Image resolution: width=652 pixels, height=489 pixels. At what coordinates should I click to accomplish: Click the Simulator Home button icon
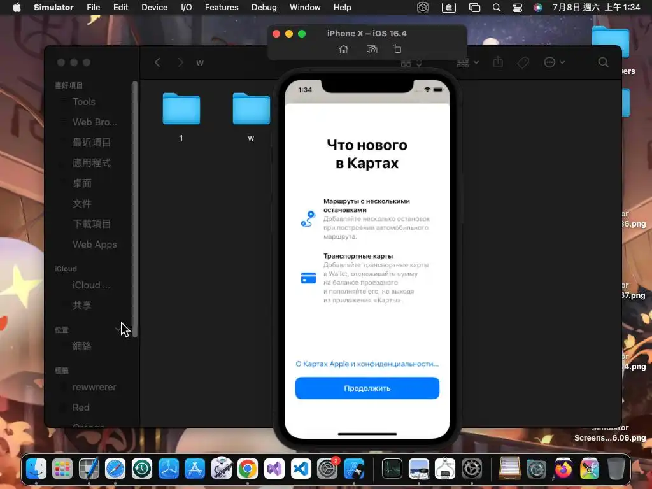pos(343,50)
